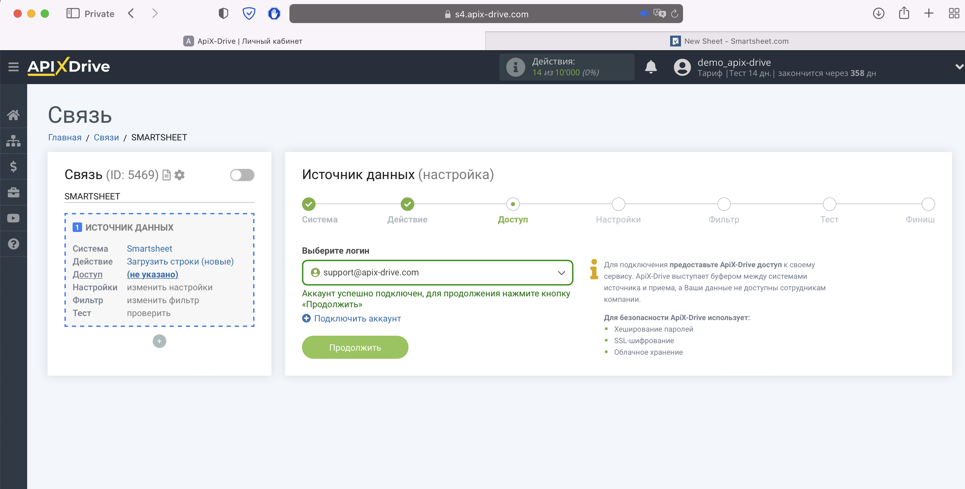Click the audio speaker icon in the address bar

tap(644, 14)
